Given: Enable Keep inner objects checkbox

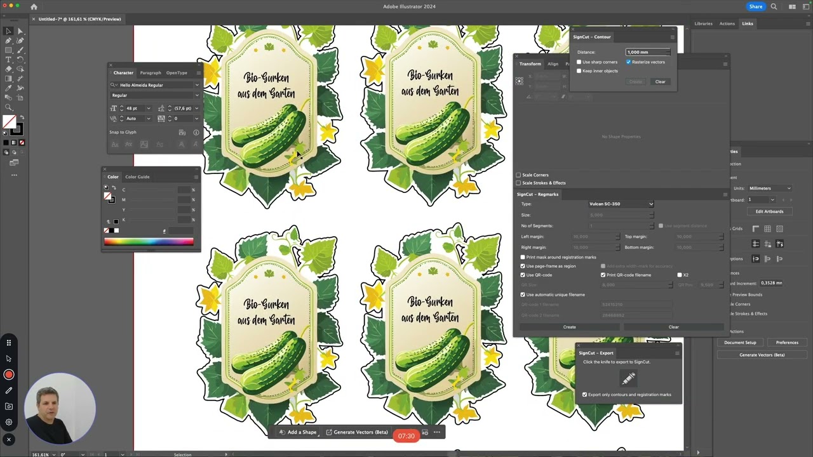Looking at the screenshot, I should point(579,71).
